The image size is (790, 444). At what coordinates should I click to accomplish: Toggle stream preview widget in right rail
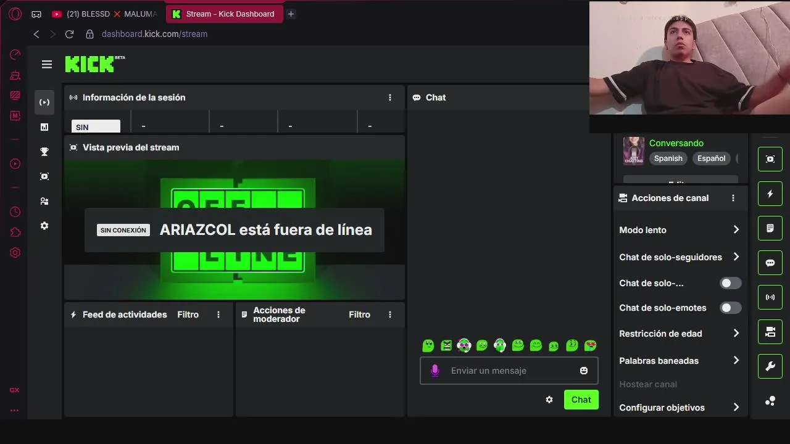pyautogui.click(x=770, y=159)
